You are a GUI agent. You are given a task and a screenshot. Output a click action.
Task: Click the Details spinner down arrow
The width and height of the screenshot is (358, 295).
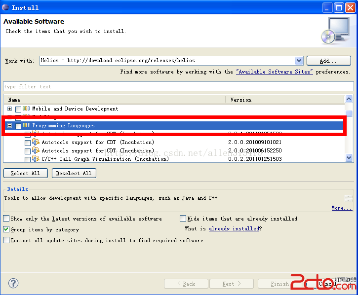[x=349, y=201]
